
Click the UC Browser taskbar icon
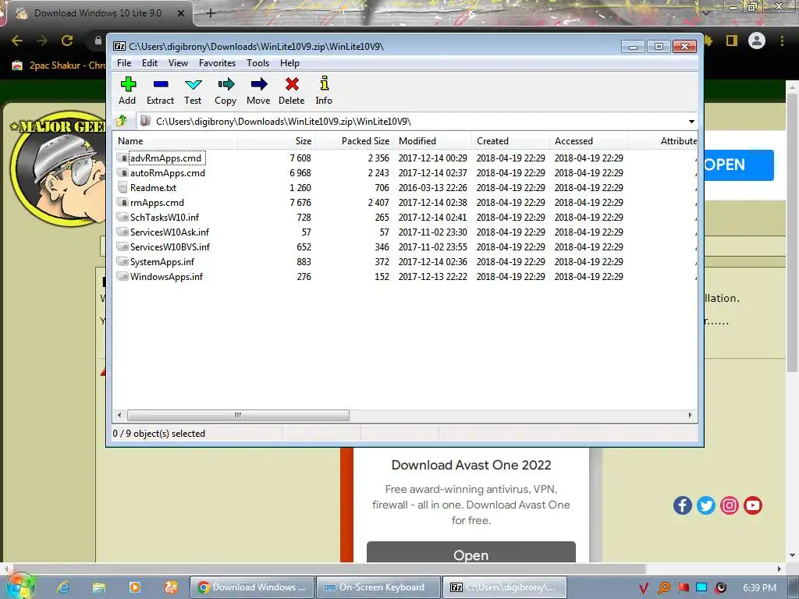coord(170,587)
